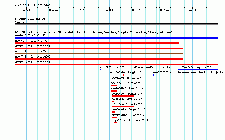Open the nsv470840 (Jakobsson2008) label
Viewport: 225px width, 140px height.
[34, 57]
